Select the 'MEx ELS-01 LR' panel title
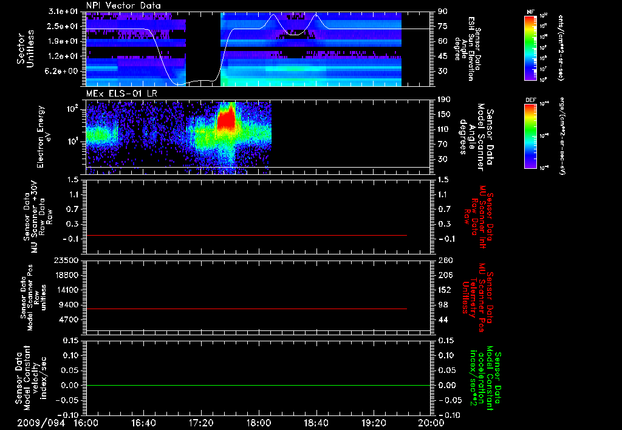Viewport: 622px width, 430px height. click(x=121, y=94)
